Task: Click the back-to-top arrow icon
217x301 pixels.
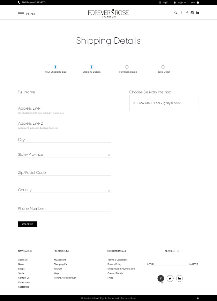Action: (198, 298)
